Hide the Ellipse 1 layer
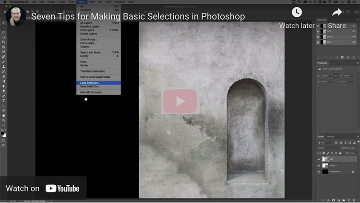This screenshot has height=203, width=360. pos(318,166)
